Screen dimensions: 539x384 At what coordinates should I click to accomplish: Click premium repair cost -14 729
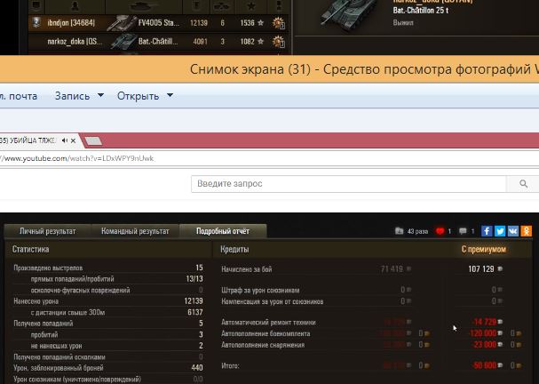pyautogui.click(x=484, y=322)
